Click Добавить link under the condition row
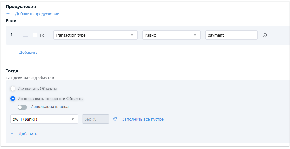 coord(28,52)
